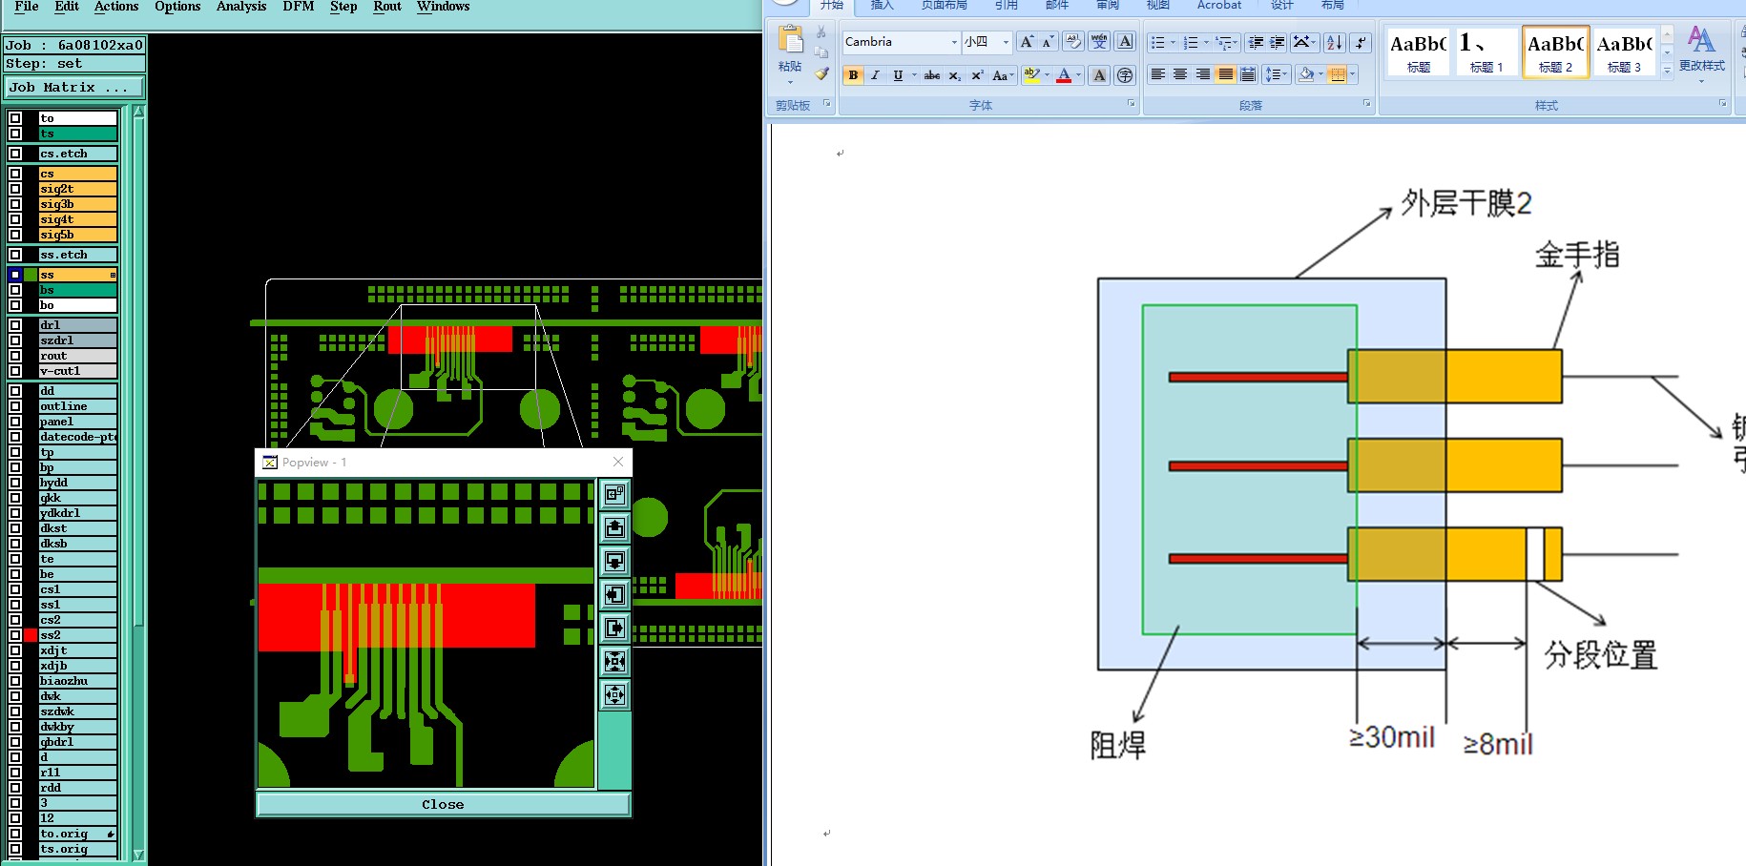This screenshot has height=866, width=1746.
Task: Click the pan-right icon in Popview
Action: (x=615, y=628)
